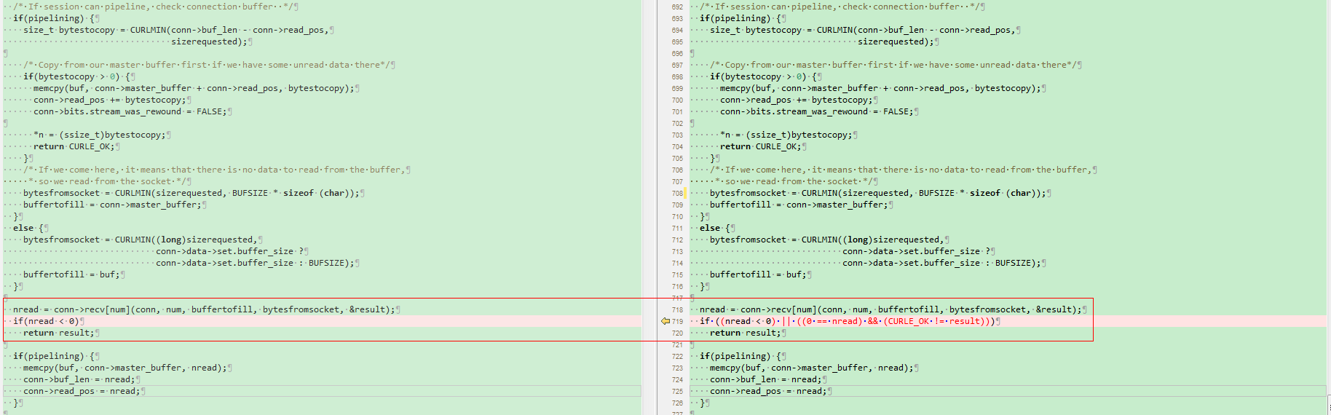Click 'memcpy(buf, conn->master_buffer, nread);' in left pane
The width and height of the screenshot is (1331, 415).
pos(125,368)
